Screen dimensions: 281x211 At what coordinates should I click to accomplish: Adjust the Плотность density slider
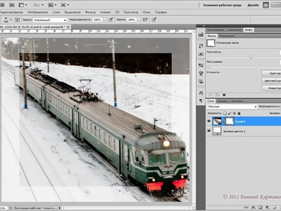[251, 57]
